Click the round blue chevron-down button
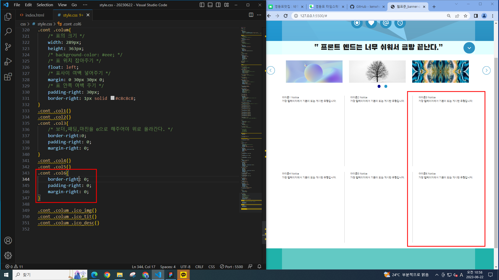 pos(469,48)
